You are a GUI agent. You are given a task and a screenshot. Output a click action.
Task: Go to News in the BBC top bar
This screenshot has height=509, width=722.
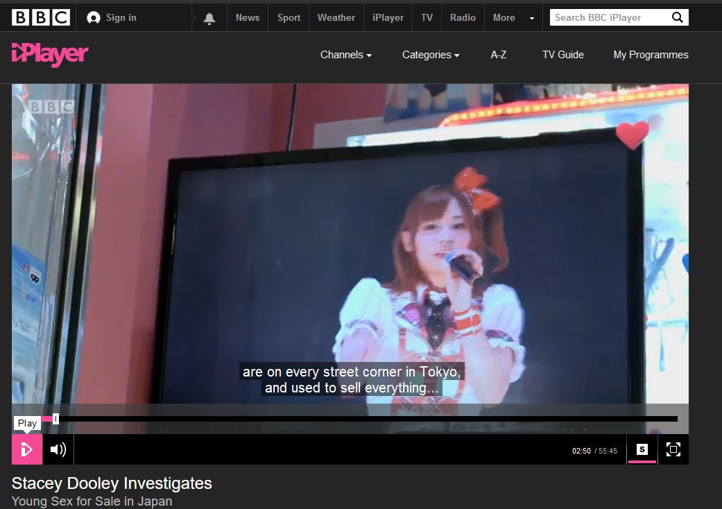click(248, 17)
